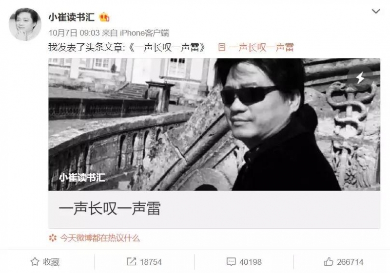Tap the lightning bolt icon on the cover
This screenshot has height=273, width=390.
tap(360, 78)
